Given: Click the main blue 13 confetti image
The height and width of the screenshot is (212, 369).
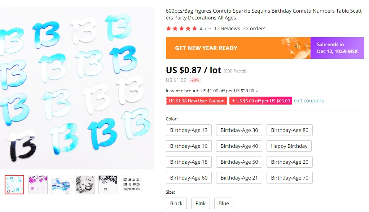Looking at the screenshot, I should coord(77,88).
